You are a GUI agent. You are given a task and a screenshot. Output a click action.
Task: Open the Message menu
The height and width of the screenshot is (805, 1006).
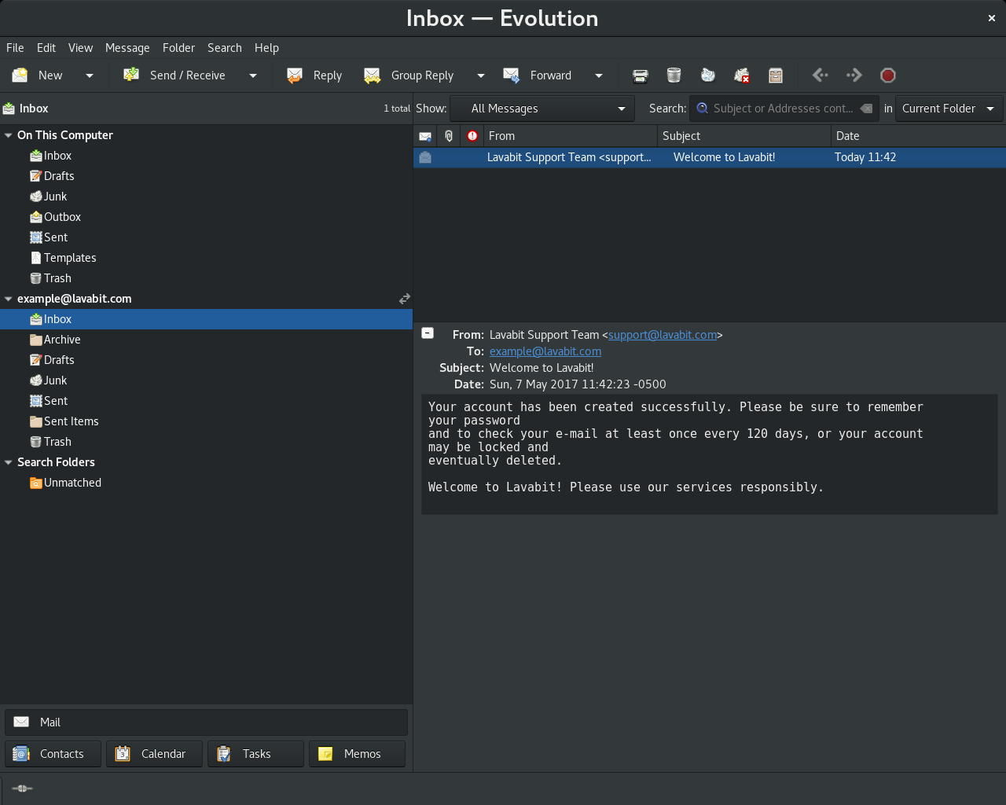coord(127,48)
